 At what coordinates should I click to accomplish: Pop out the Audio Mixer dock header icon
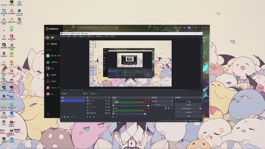149,97
